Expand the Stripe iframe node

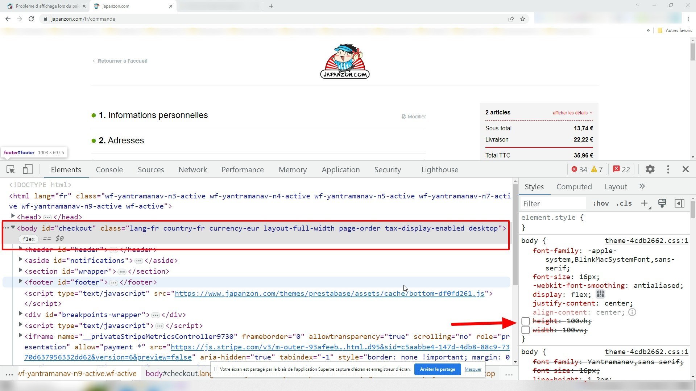click(x=21, y=336)
